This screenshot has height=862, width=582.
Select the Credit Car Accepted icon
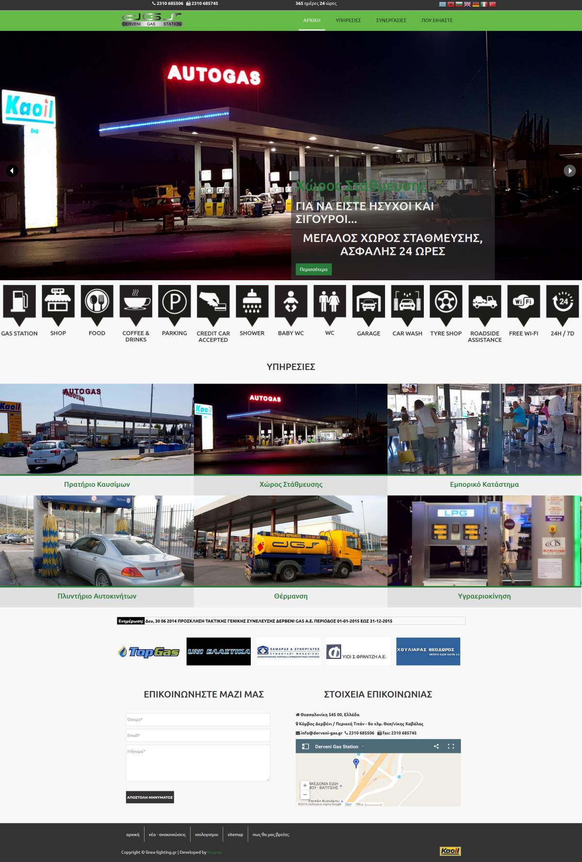(x=213, y=305)
